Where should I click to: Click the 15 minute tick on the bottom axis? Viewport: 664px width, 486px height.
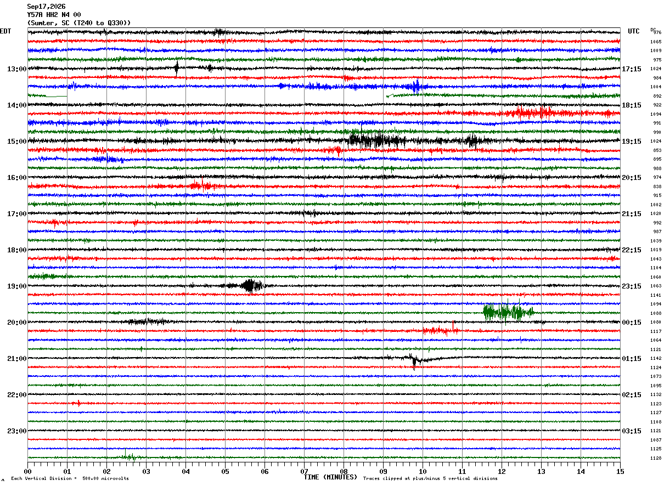(x=620, y=471)
